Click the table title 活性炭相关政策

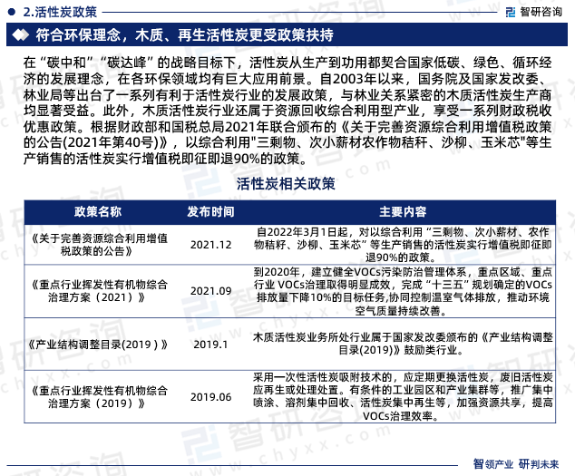286,184
